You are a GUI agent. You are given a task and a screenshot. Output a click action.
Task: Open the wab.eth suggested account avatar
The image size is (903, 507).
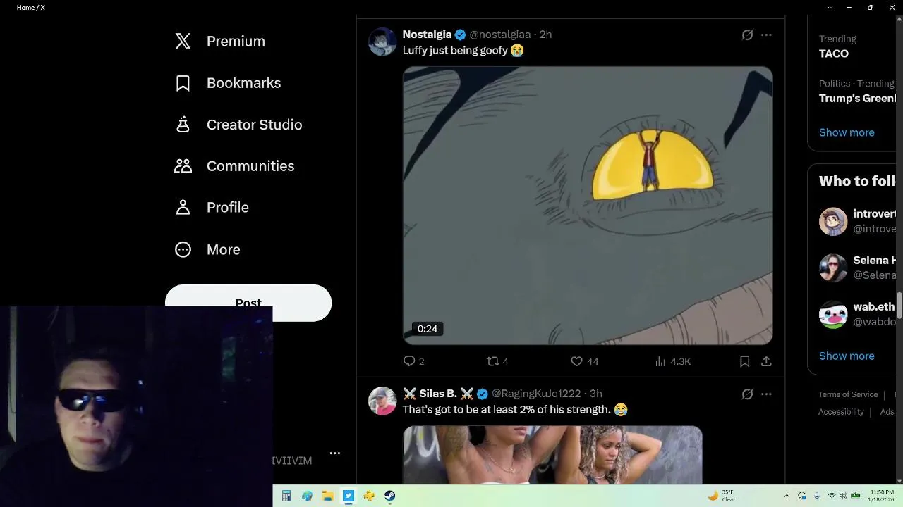click(x=833, y=314)
